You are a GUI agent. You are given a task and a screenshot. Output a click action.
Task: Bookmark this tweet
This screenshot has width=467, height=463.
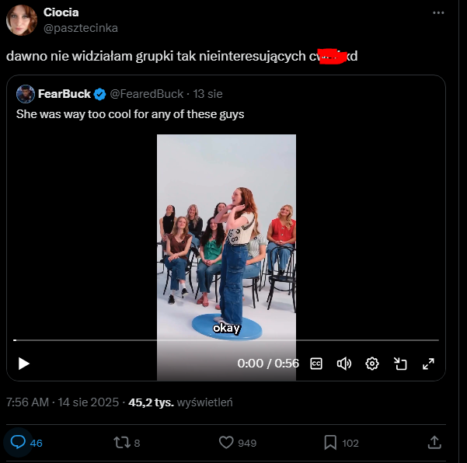pyautogui.click(x=330, y=442)
